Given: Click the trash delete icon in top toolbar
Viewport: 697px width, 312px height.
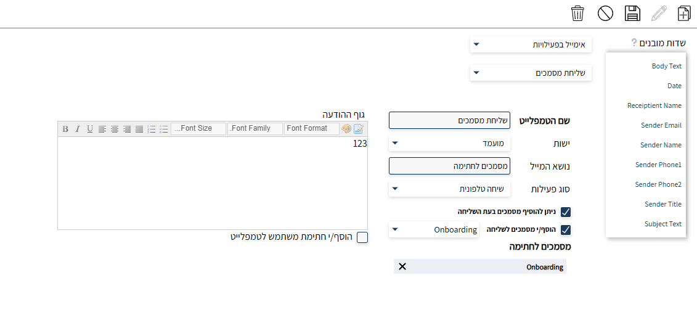Looking at the screenshot, I should point(577,13).
